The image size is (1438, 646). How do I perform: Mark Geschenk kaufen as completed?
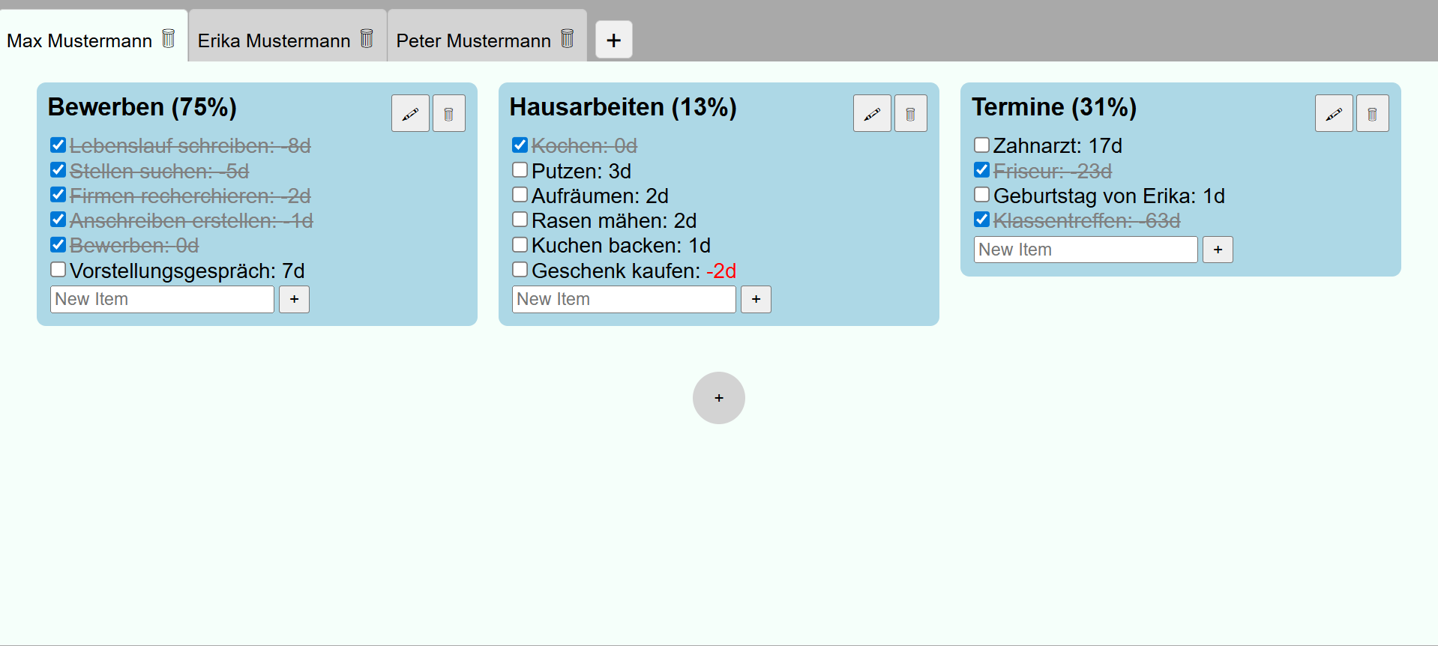point(520,269)
